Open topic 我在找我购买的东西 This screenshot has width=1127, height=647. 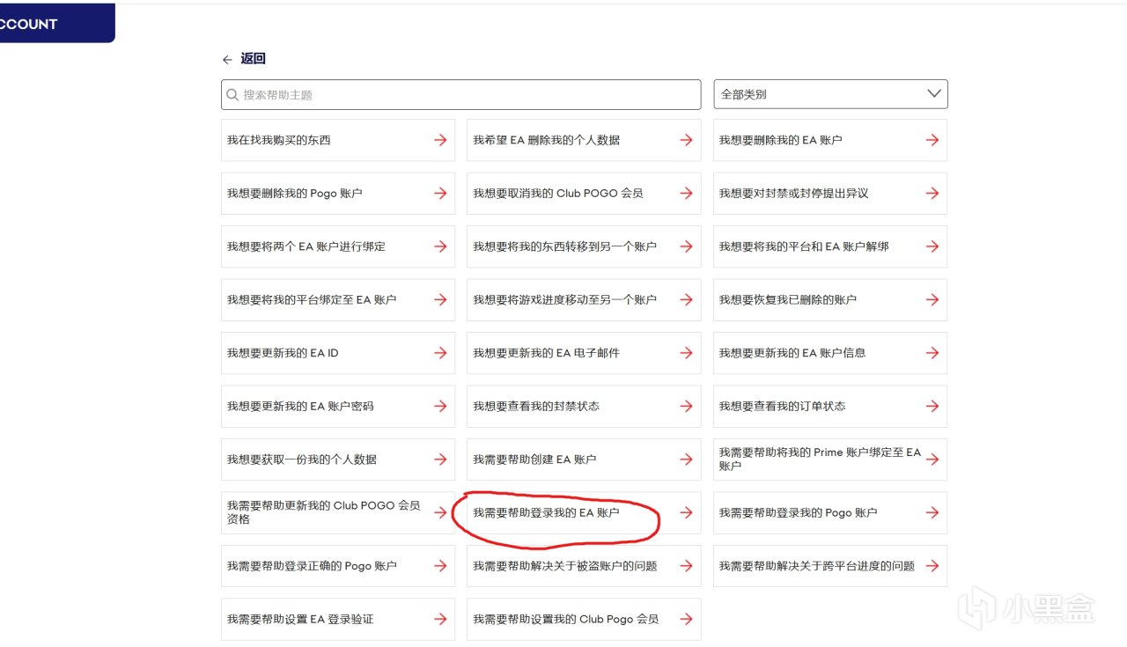(x=338, y=140)
